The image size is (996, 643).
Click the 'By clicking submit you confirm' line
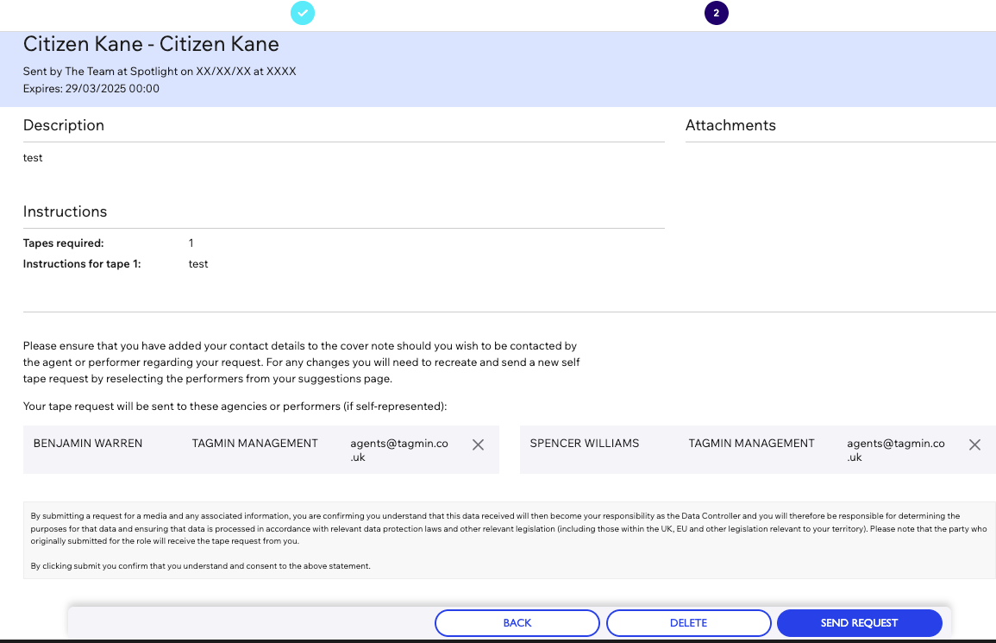(200, 566)
